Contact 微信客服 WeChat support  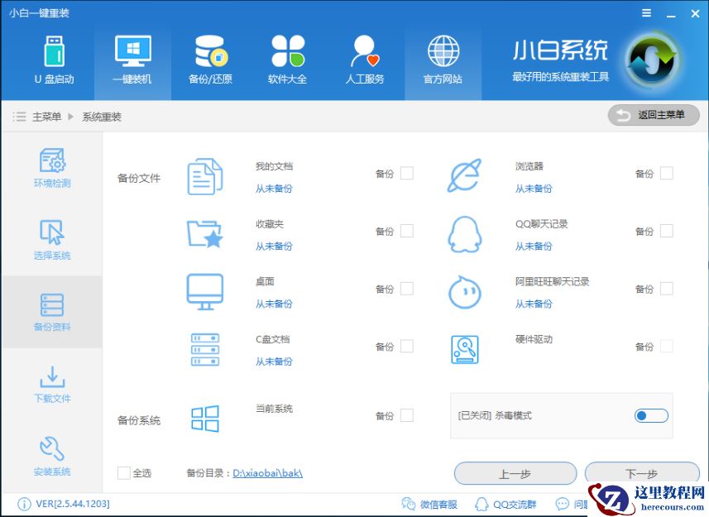coord(438,504)
